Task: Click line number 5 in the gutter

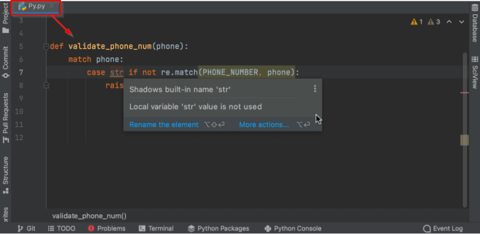Action: coord(21,47)
